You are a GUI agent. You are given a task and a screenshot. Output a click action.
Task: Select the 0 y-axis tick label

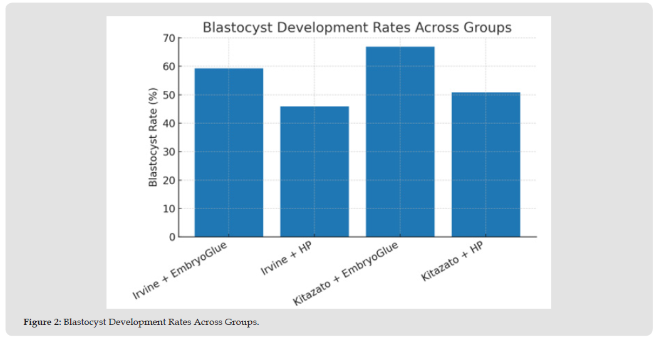172,237
